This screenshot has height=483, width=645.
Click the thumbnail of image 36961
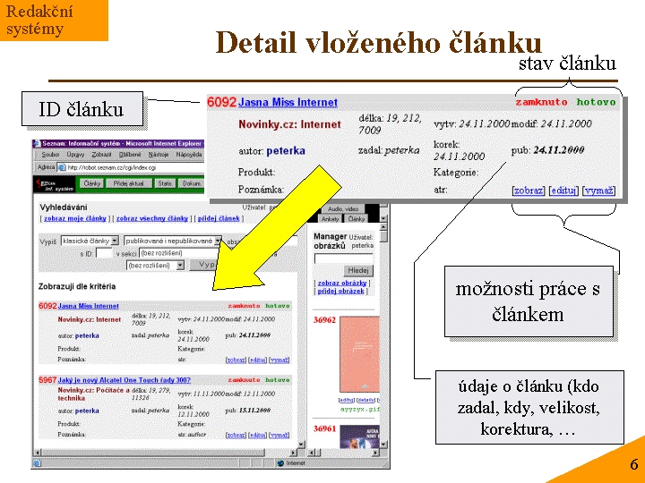point(359,436)
